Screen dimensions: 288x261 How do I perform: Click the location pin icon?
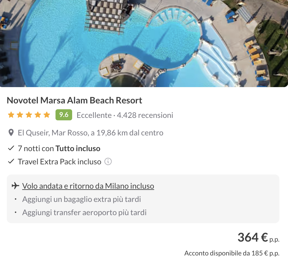coord(11,133)
